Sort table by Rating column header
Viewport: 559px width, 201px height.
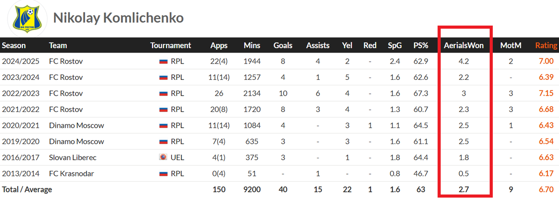(546, 45)
